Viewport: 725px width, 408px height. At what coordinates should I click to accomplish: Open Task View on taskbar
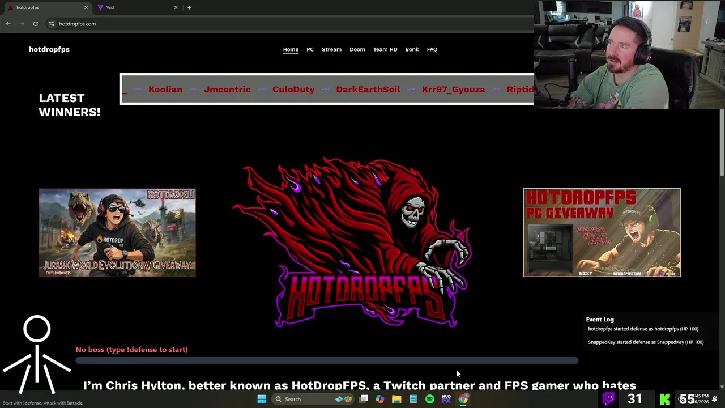364,399
